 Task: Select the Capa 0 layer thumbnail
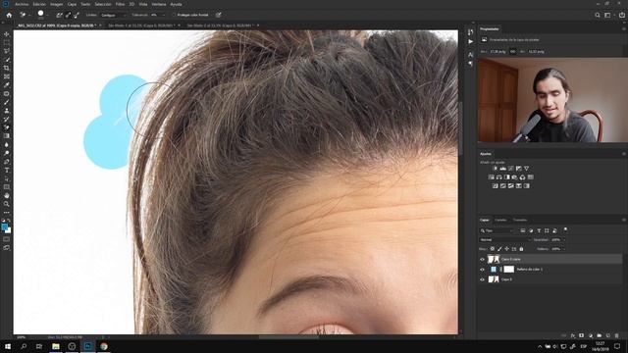click(494, 279)
